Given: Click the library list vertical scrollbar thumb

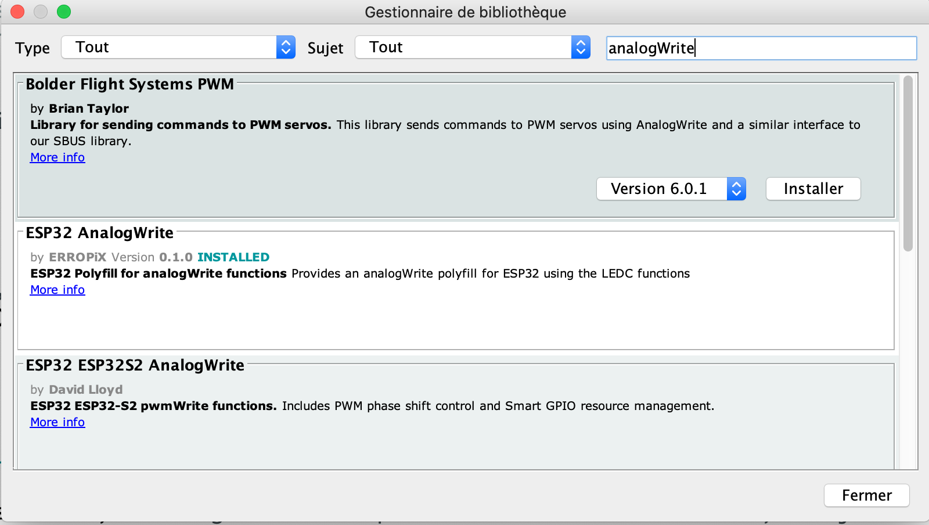Looking at the screenshot, I should (x=908, y=164).
